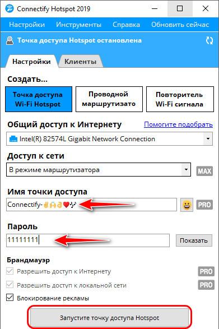
Task: Click PRO badge beside Разрешить доступ к Интернету
Action: click(x=206, y=271)
